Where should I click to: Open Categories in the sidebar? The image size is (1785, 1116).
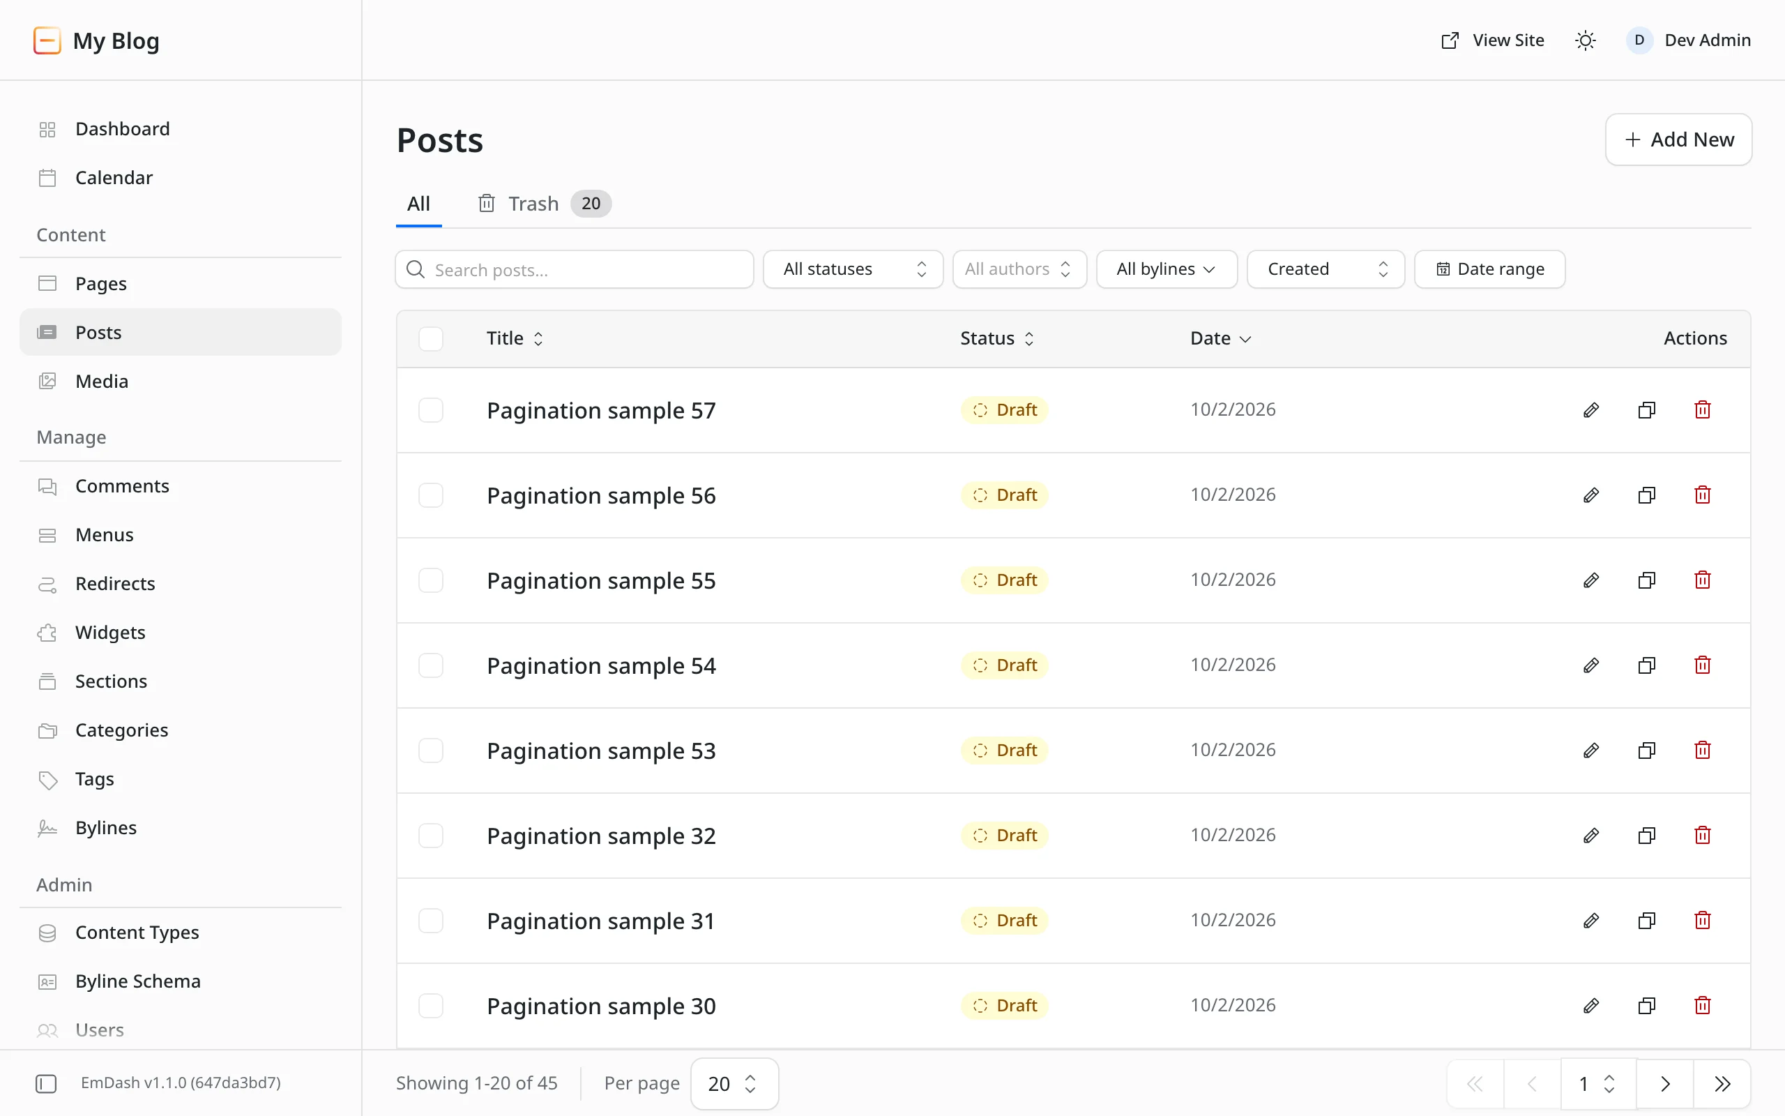tap(181, 730)
